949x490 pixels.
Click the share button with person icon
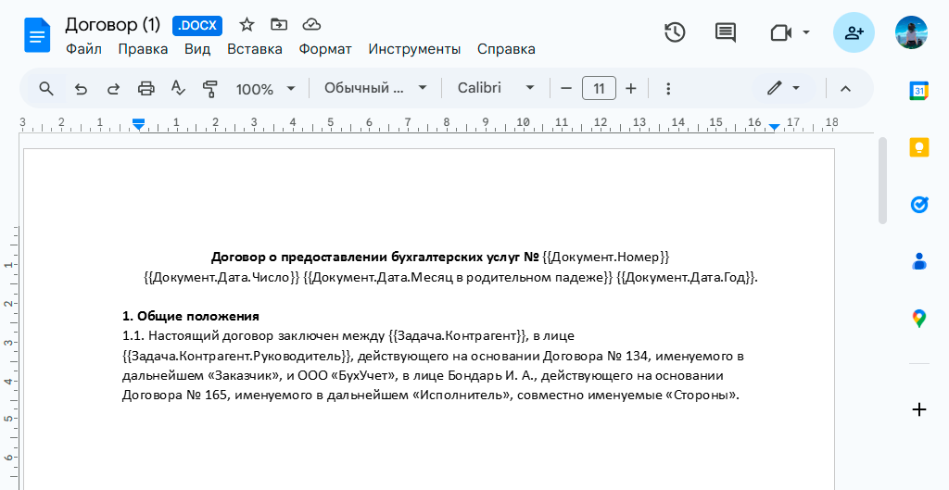(x=853, y=32)
